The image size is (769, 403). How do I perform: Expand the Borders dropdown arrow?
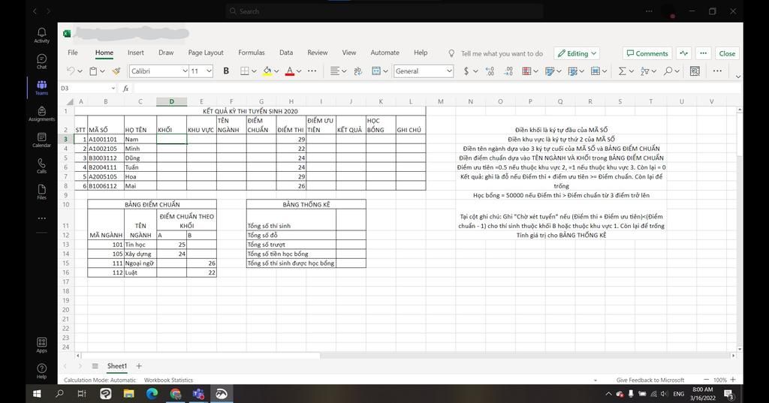254,71
